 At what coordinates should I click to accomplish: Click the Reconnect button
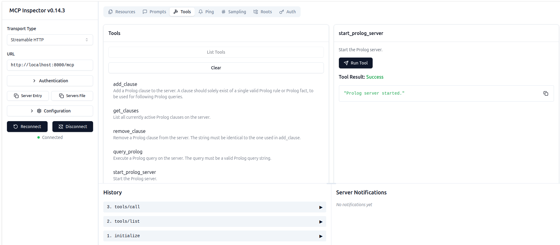point(27,127)
